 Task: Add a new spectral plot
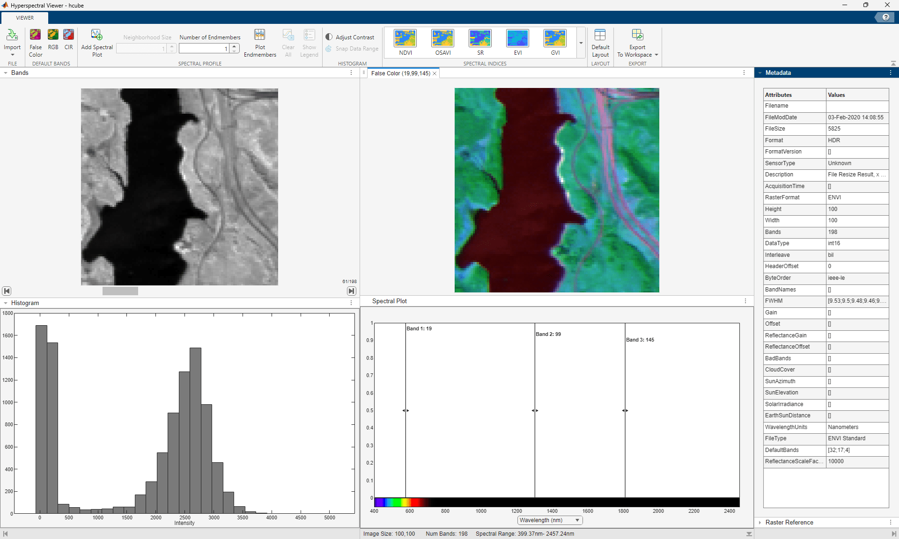point(96,42)
